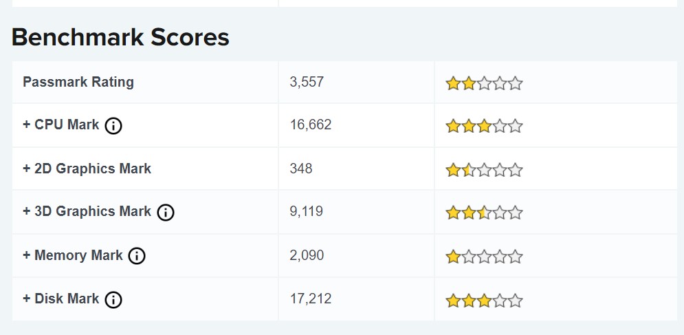This screenshot has height=335, width=684.
Task: Click the Passmark Rating label
Action: [x=78, y=82]
